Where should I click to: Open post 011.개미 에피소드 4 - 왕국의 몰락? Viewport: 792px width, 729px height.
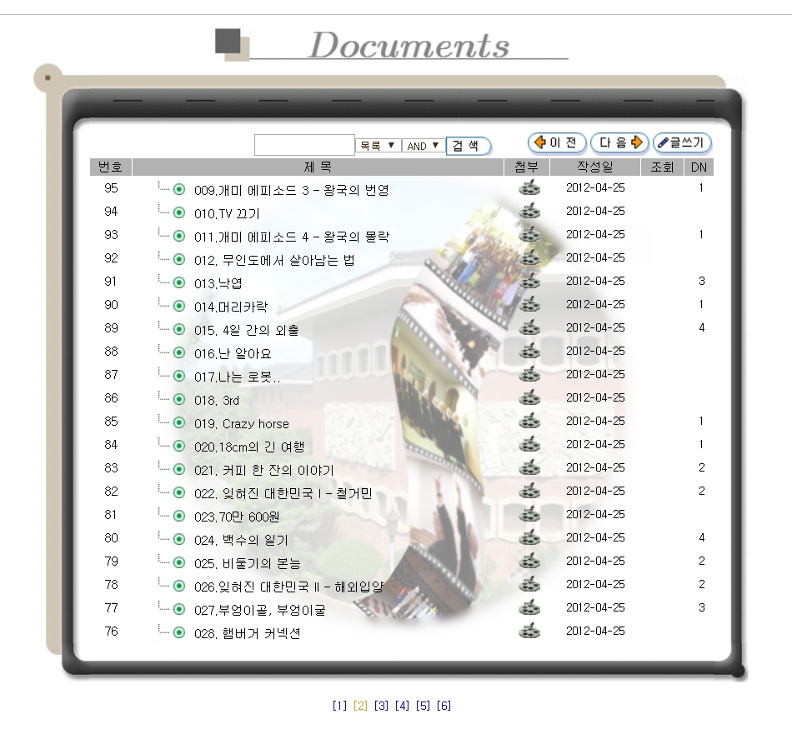292,237
